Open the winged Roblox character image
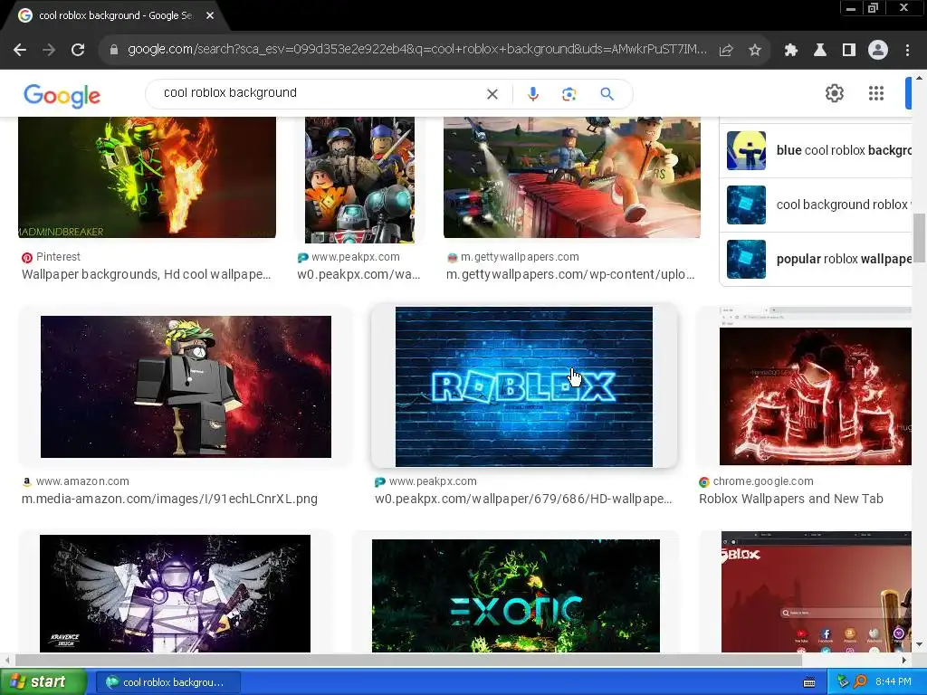Screen dimensions: 927x695 click(x=175, y=594)
